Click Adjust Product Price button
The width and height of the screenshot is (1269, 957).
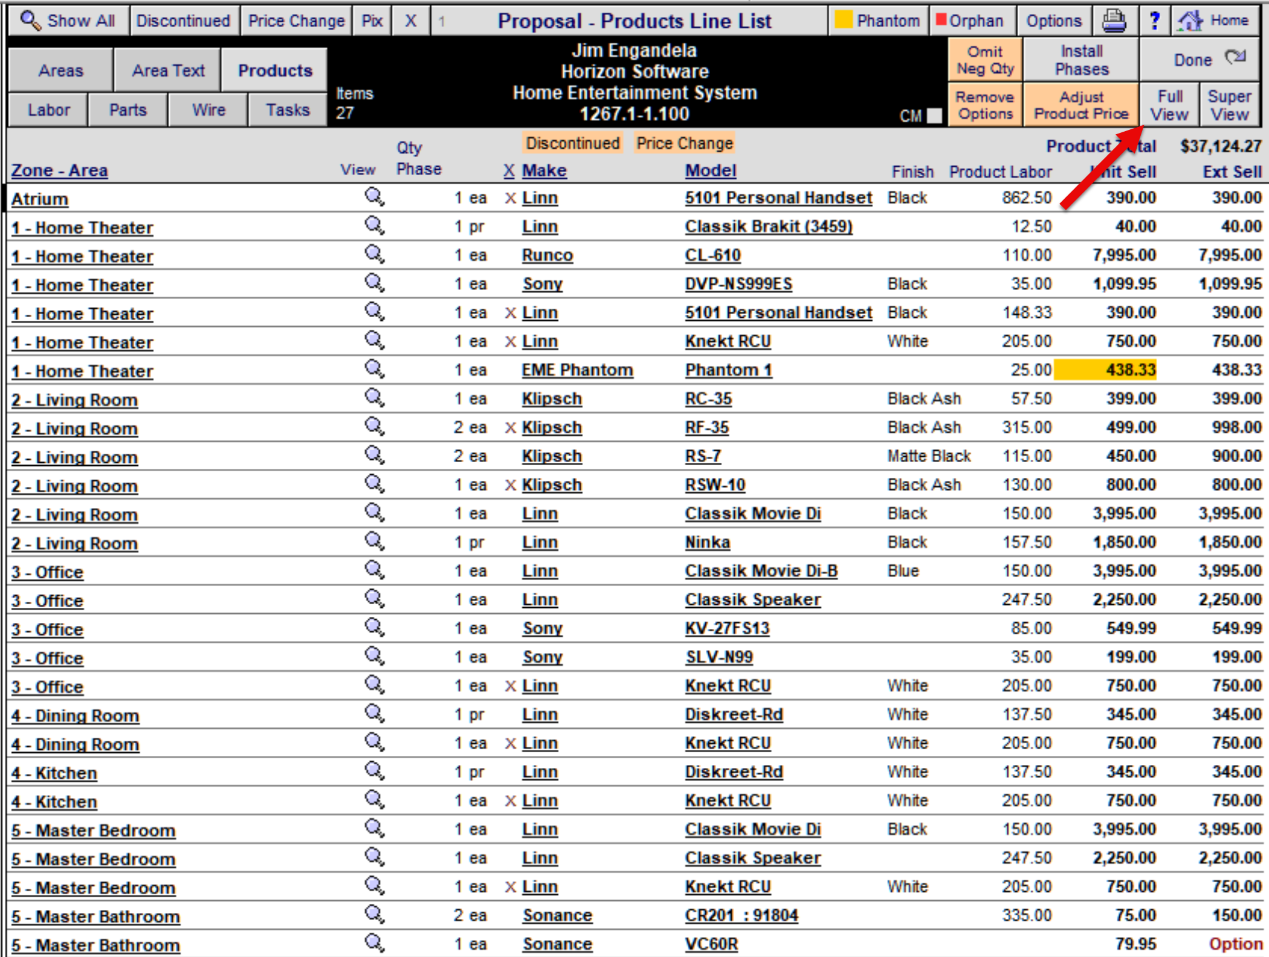[1082, 105]
